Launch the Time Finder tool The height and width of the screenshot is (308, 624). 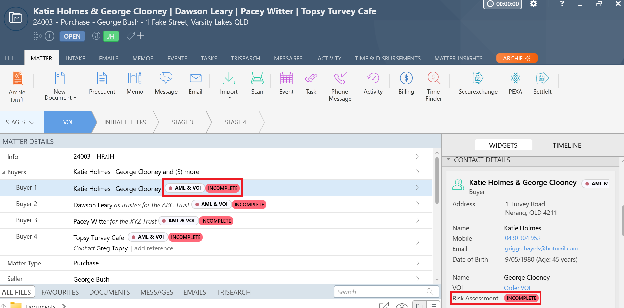[x=433, y=86]
